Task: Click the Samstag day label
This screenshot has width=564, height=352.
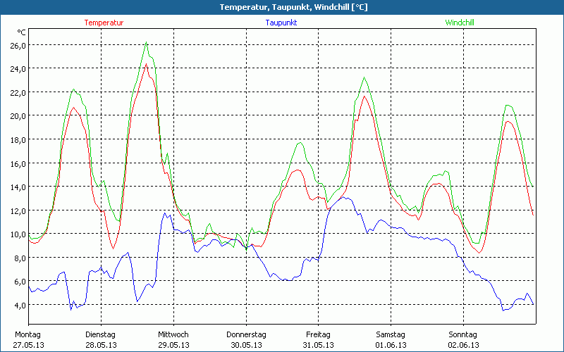Action: pyautogui.click(x=391, y=334)
